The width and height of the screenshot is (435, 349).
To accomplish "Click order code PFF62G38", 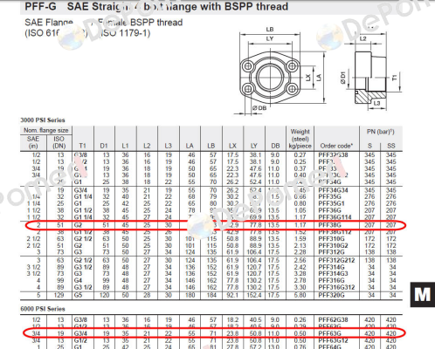I will [333, 319].
